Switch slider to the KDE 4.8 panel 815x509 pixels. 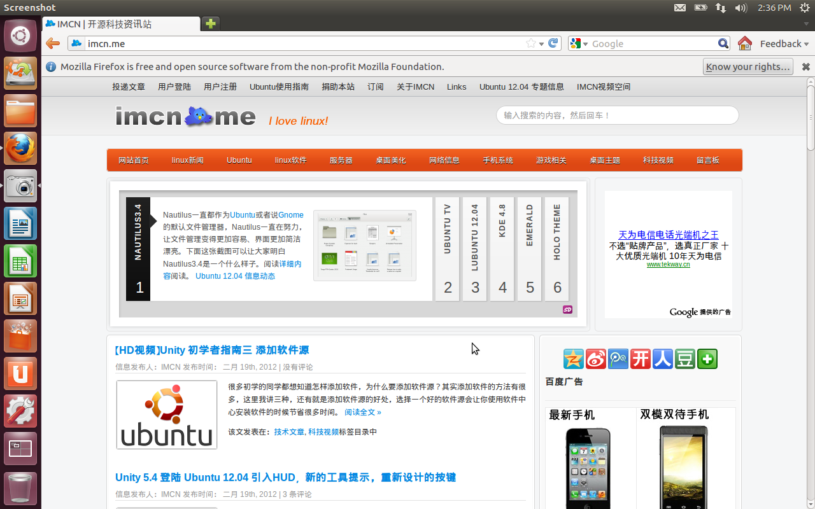(502, 249)
